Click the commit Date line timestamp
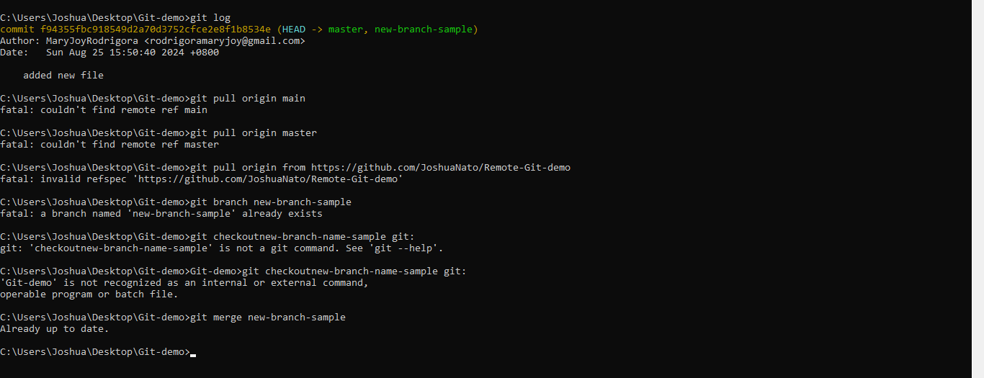Screen dimensions: 984x378 [x=133, y=53]
